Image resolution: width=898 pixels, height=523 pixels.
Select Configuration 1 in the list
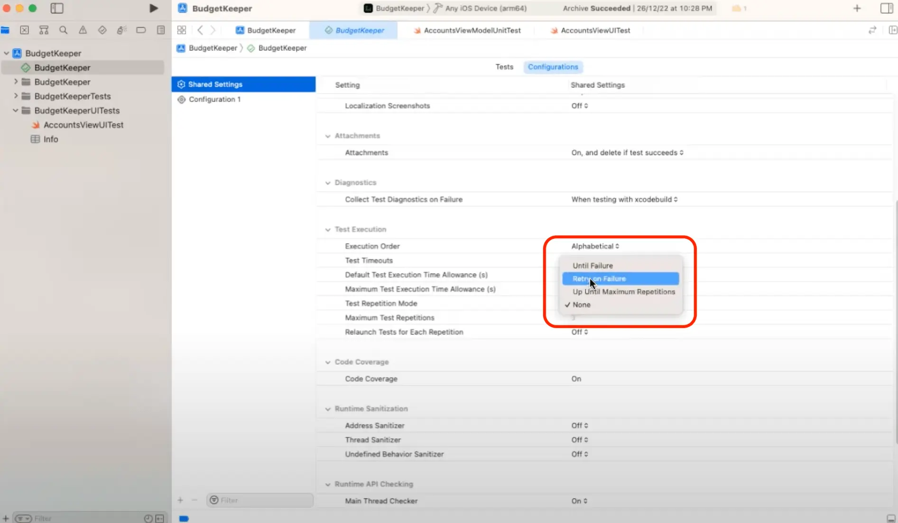(214, 100)
